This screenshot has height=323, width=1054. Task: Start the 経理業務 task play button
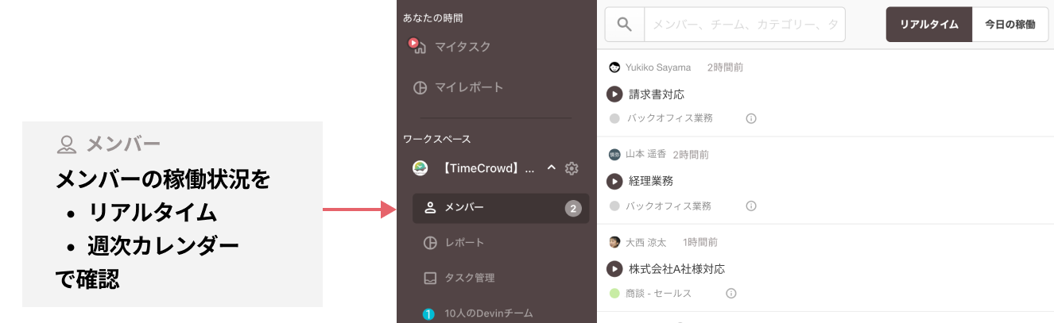click(614, 182)
